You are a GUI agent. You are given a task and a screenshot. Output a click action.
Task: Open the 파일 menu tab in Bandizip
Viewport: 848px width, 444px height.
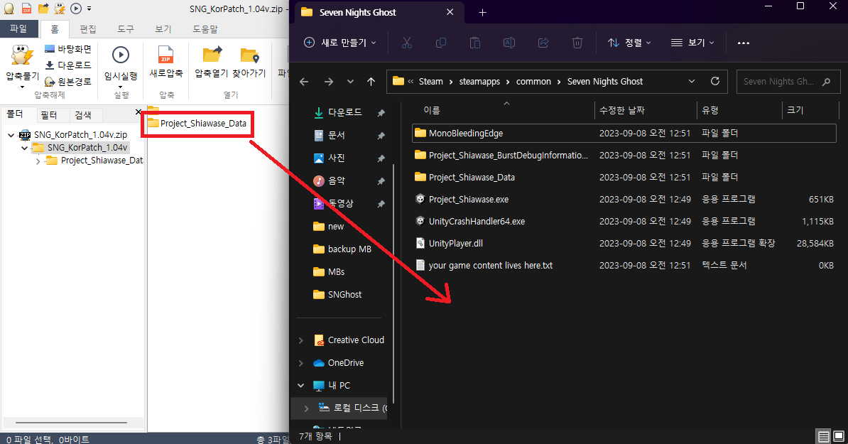pyautogui.click(x=18, y=28)
